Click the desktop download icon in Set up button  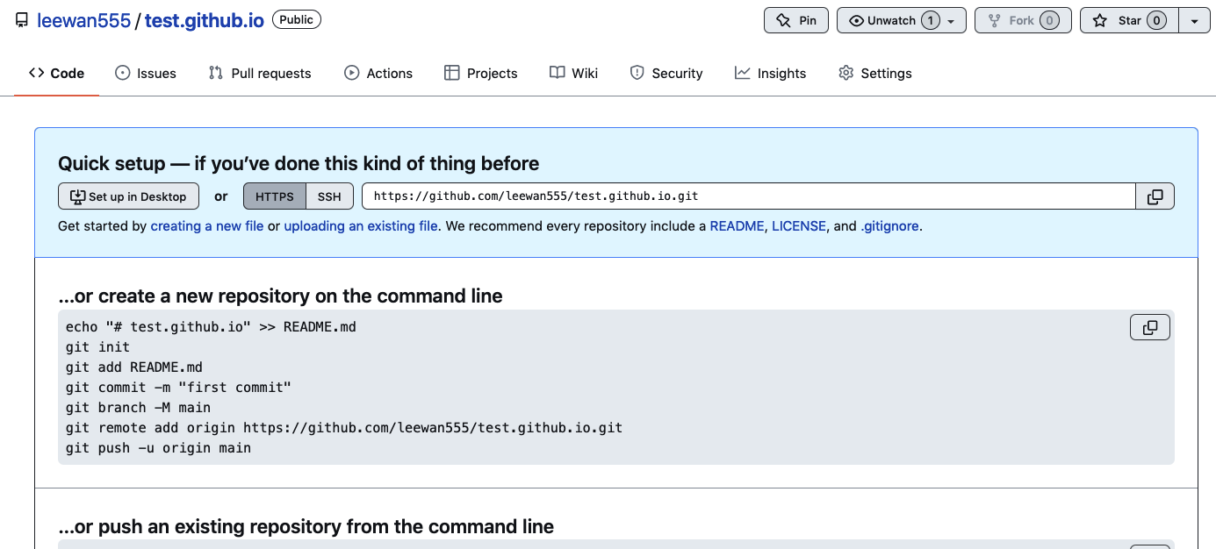77,196
